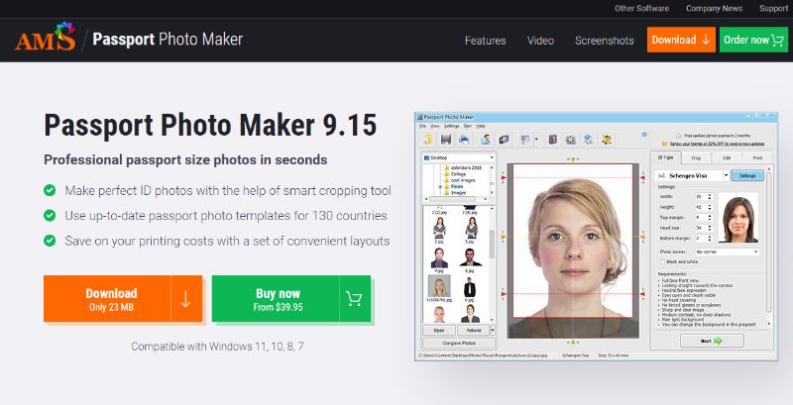Viewport: 793px width, 405px height.
Task: Switch to the Edit tab
Action: pyautogui.click(x=727, y=157)
